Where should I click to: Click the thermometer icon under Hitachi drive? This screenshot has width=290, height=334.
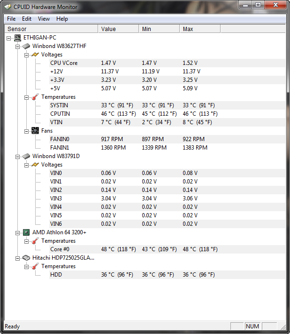[x=35, y=266]
